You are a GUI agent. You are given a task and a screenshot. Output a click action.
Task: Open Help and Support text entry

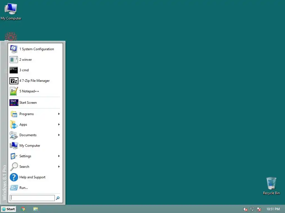tap(32, 177)
